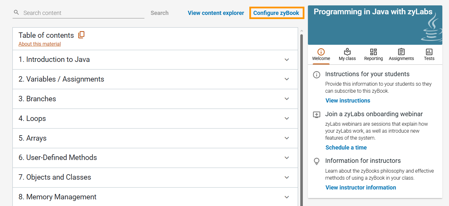Viewport: 449px width, 206px height.
Task: Select '3. Branches' title text
Action: [x=37, y=99]
